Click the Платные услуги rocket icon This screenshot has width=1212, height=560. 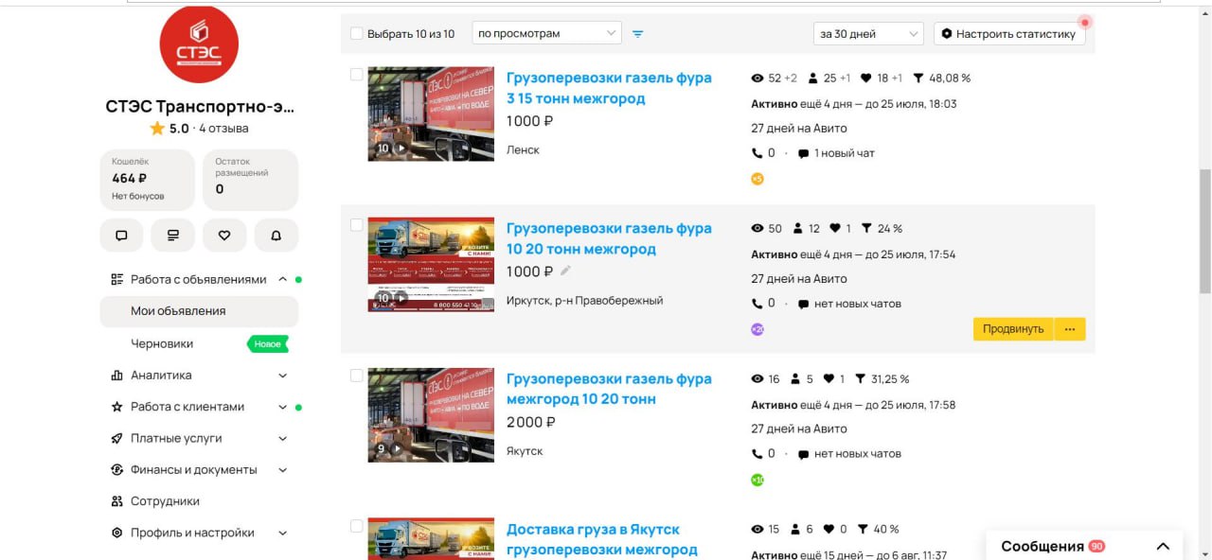coord(117,438)
